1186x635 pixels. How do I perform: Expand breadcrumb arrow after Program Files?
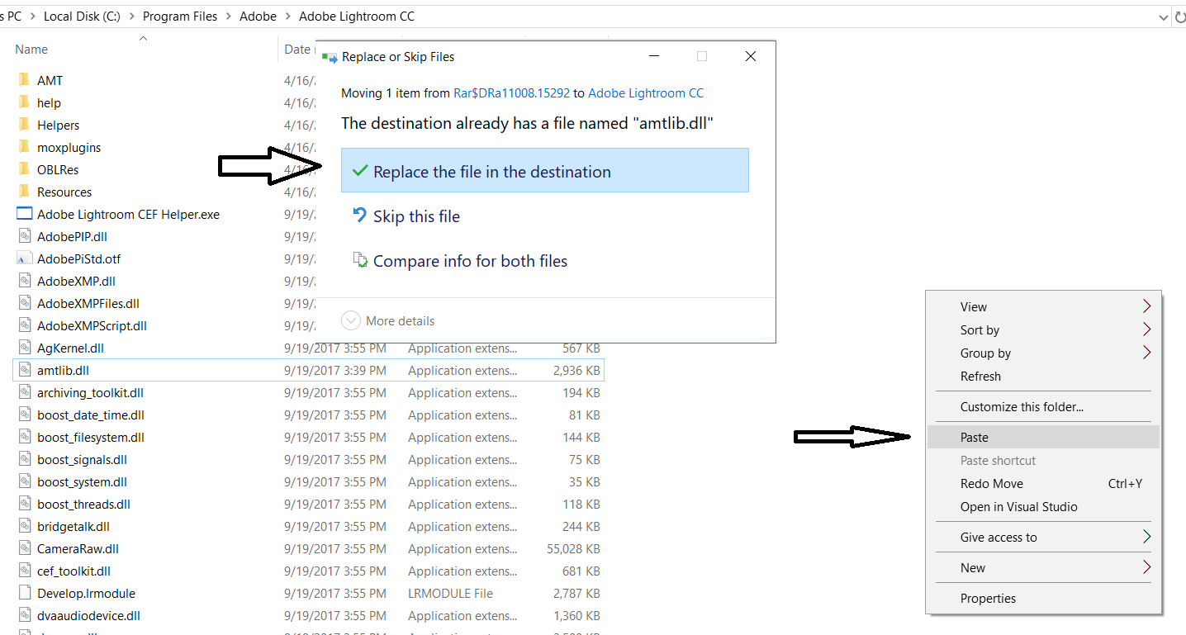228,17
